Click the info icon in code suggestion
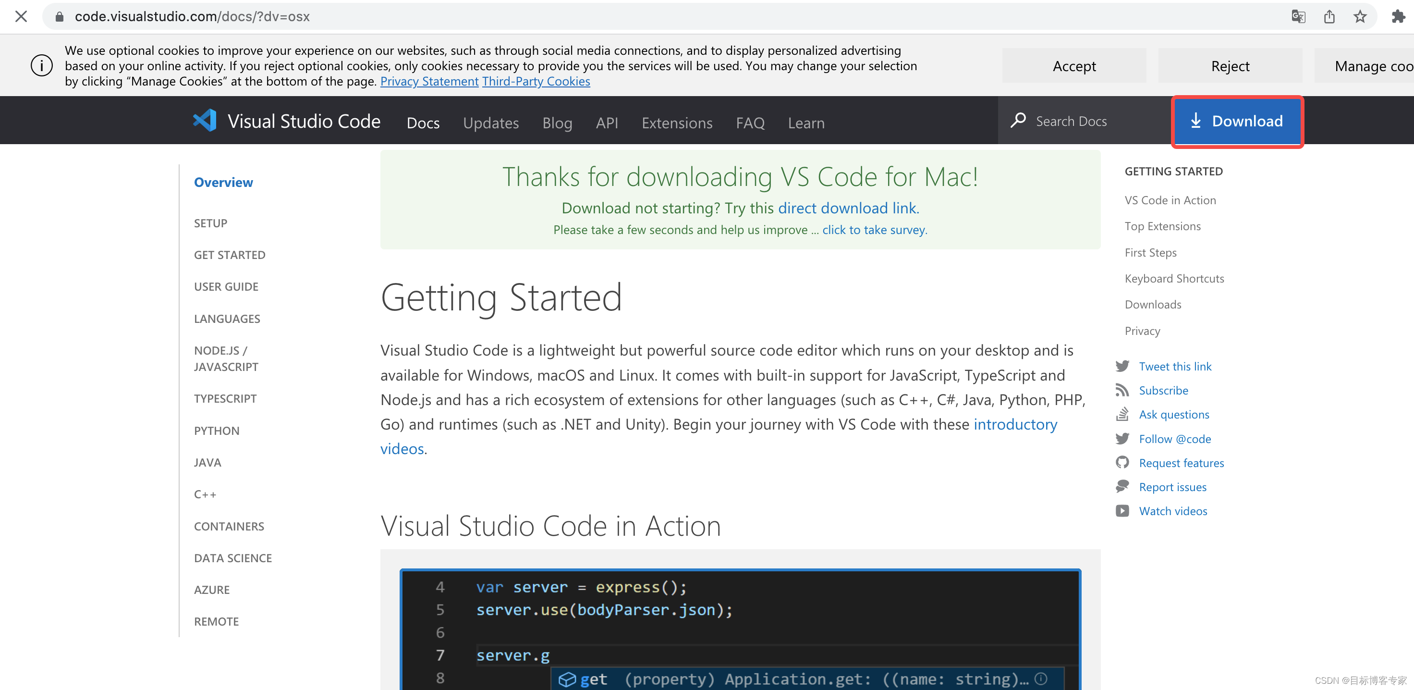This screenshot has height=690, width=1414. [x=1041, y=678]
